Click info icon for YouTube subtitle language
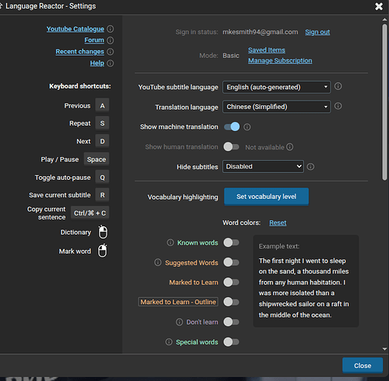 tap(338, 86)
